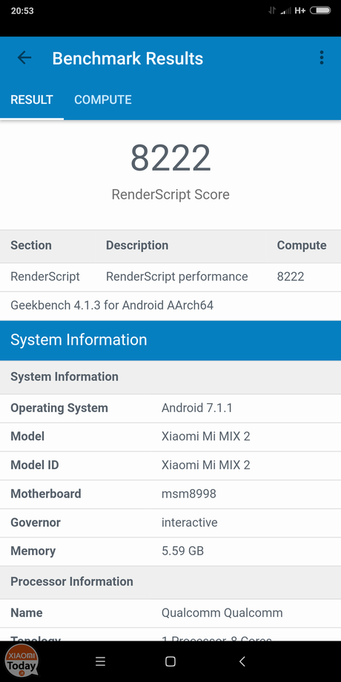This screenshot has width=341, height=682.
Task: Switch to the COMPUTE tab
Action: [103, 99]
